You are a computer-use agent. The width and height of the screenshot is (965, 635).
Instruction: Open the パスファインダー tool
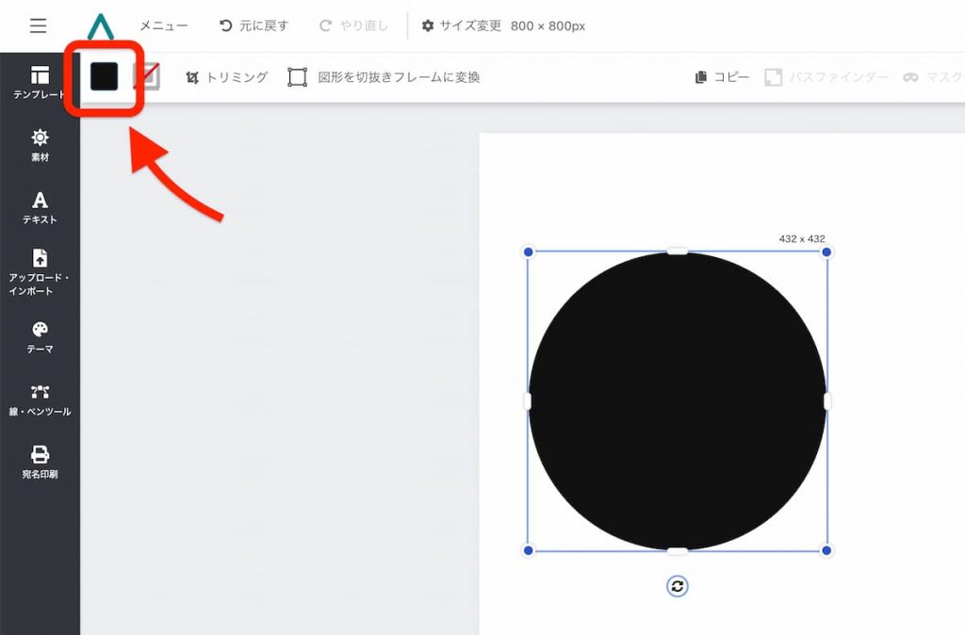(x=826, y=77)
